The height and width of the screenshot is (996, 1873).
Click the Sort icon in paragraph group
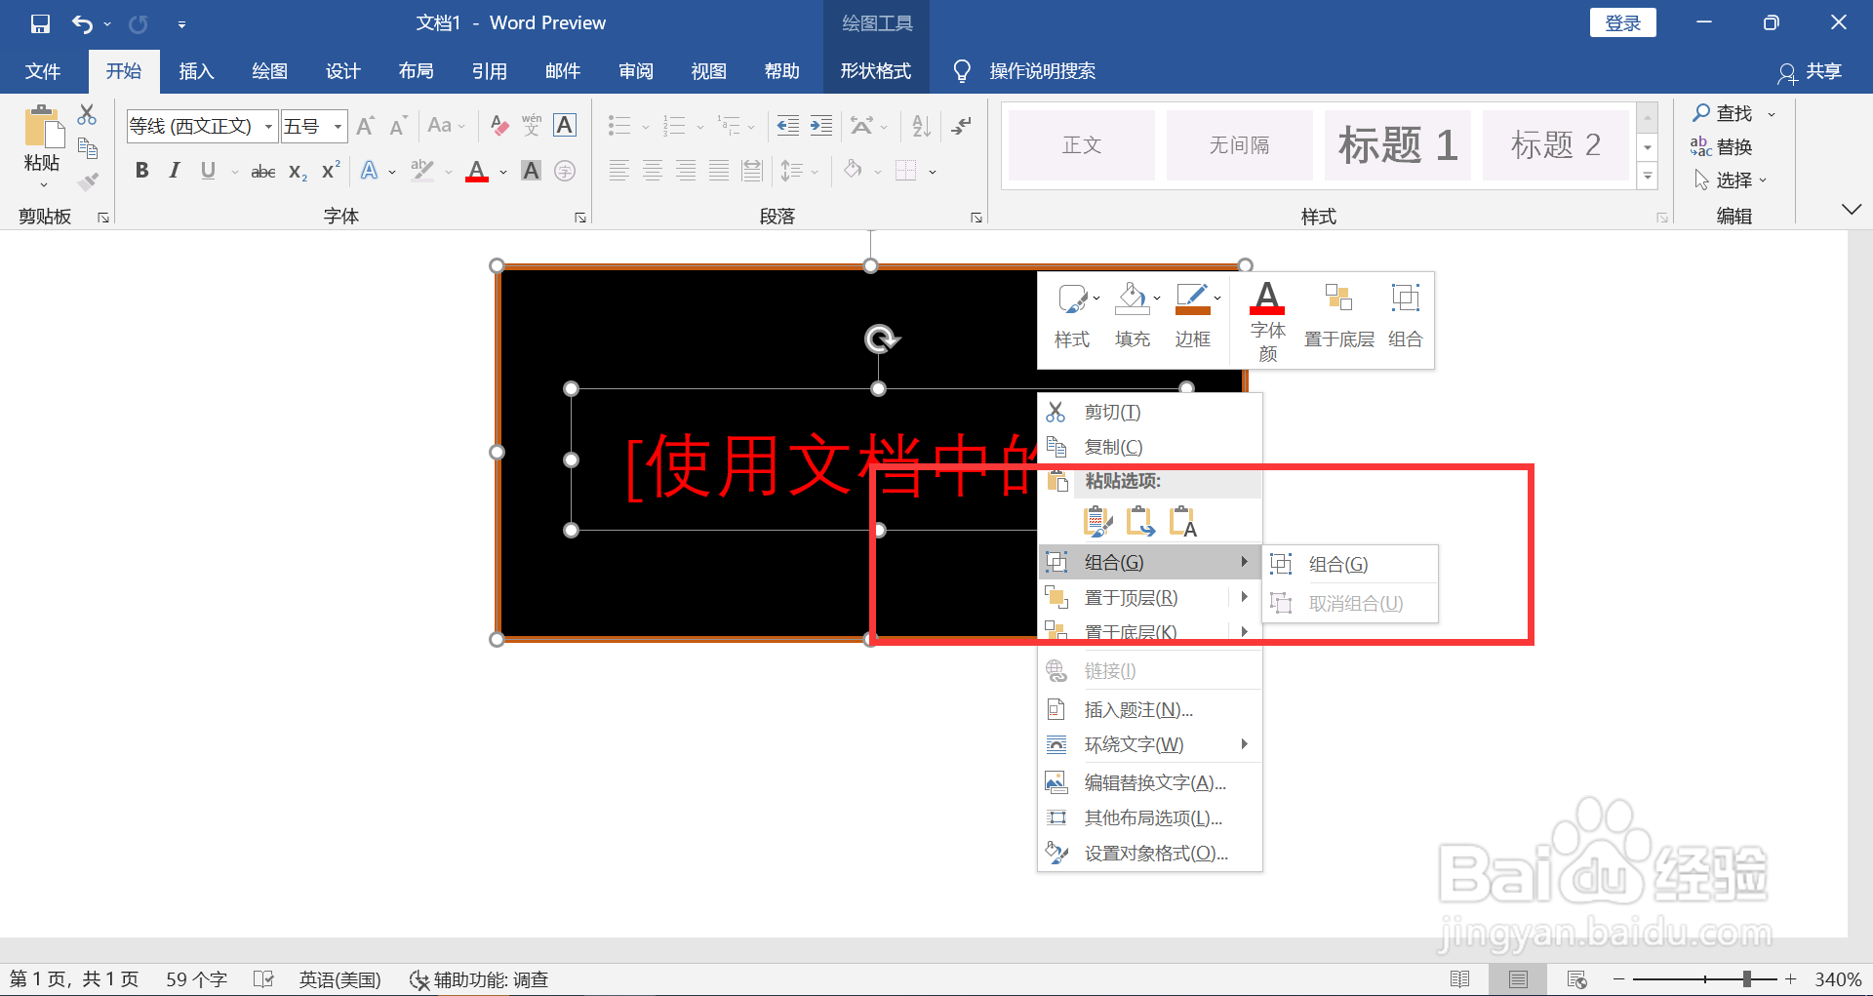[921, 125]
